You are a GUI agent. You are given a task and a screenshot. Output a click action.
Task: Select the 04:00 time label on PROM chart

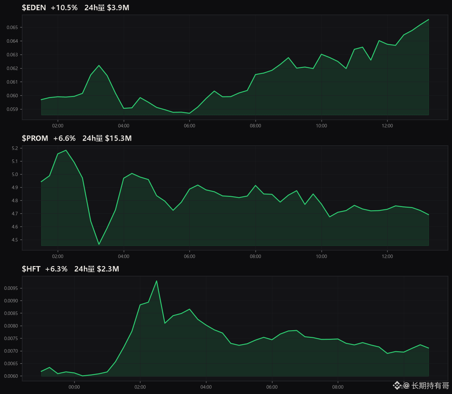click(124, 256)
